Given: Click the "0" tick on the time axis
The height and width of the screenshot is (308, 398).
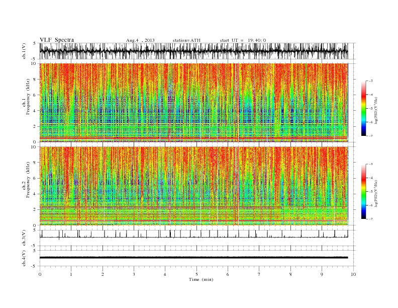Looking at the screenshot, I should click(x=40, y=274).
